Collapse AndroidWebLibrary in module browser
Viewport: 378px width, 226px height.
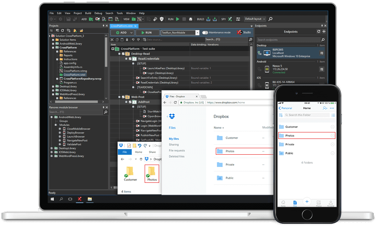coord(52,117)
